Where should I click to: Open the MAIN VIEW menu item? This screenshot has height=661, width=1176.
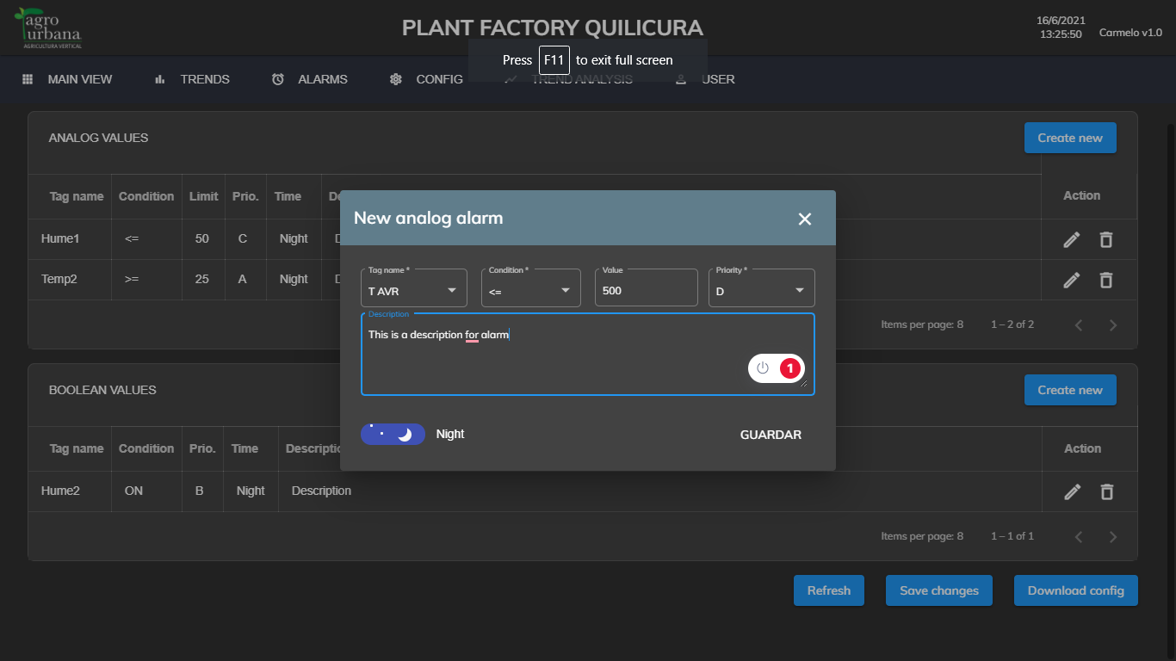pyautogui.click(x=80, y=79)
